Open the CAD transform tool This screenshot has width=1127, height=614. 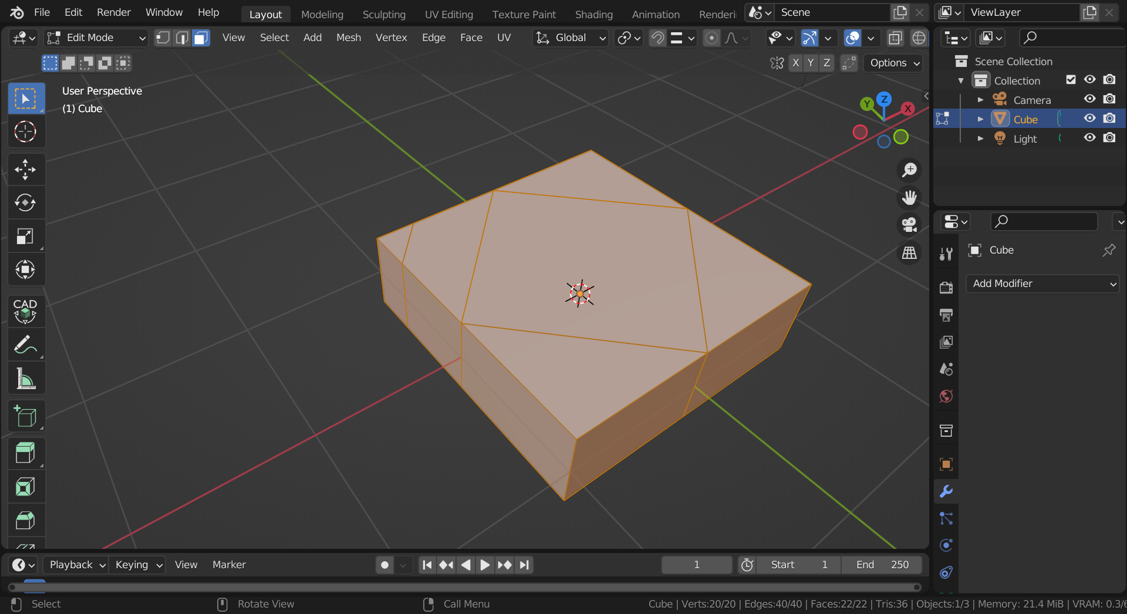click(x=25, y=311)
